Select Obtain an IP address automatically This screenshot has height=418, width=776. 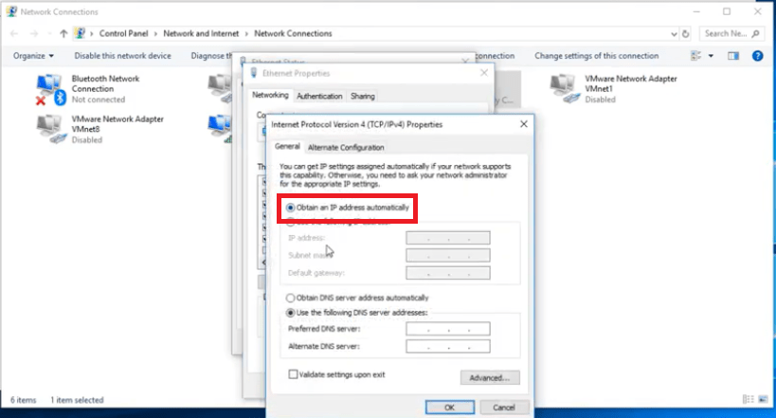pos(292,207)
